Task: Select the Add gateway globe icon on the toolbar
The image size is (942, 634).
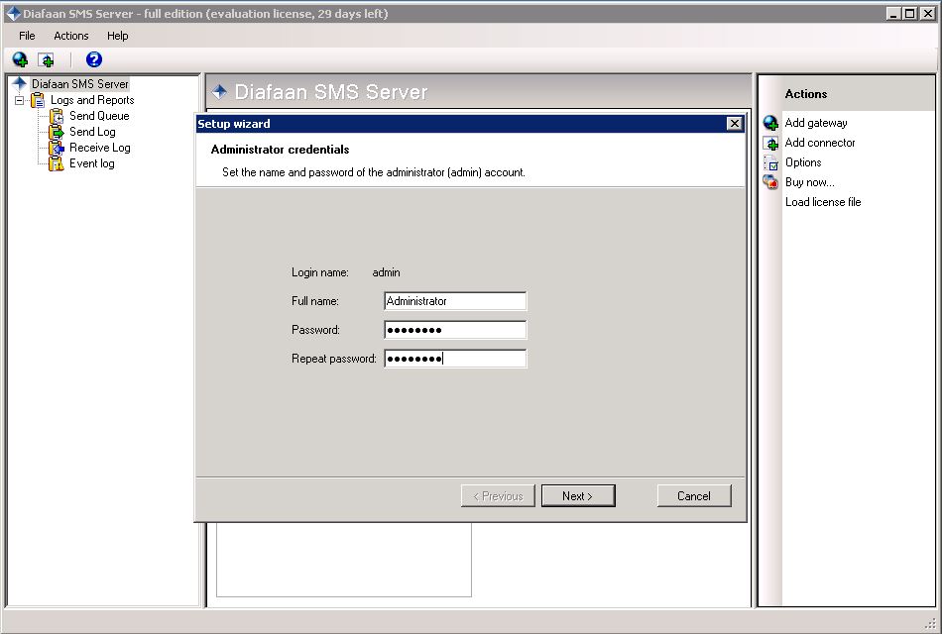Action: click(21, 59)
